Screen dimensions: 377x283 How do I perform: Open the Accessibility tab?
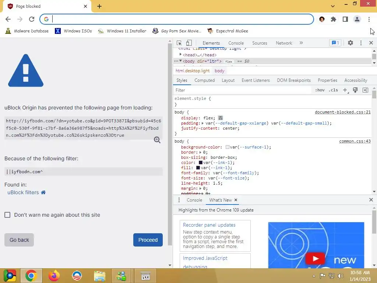point(356,80)
